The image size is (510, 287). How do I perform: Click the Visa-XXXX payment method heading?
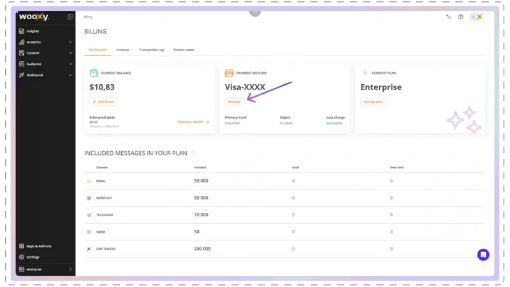click(245, 87)
